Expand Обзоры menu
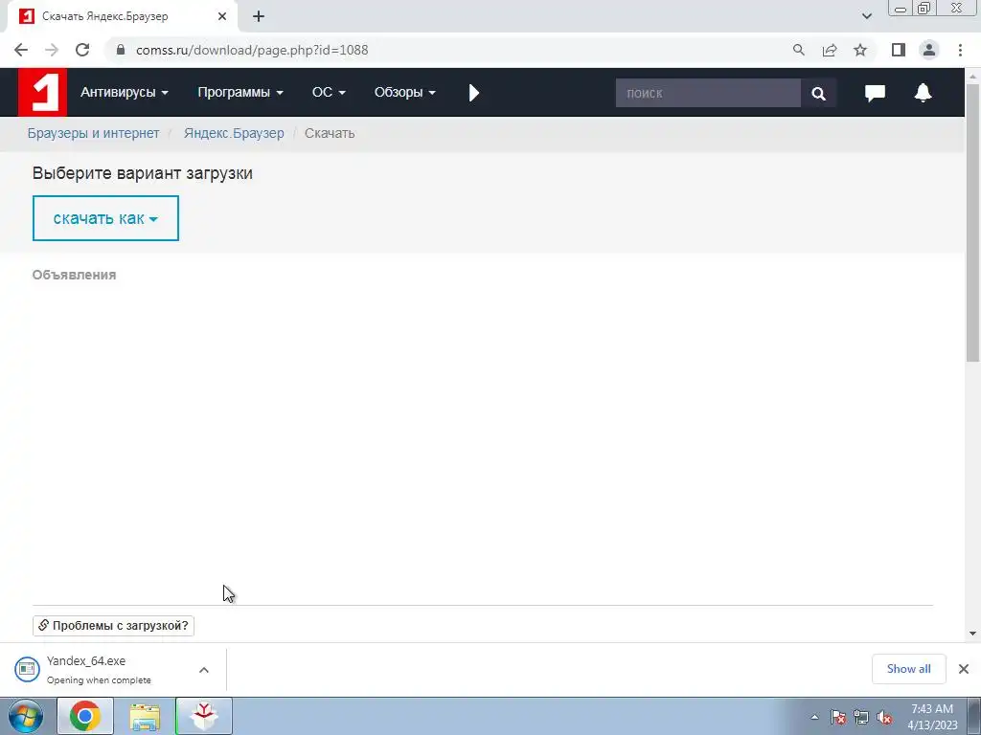The width and height of the screenshot is (981, 735). point(405,93)
